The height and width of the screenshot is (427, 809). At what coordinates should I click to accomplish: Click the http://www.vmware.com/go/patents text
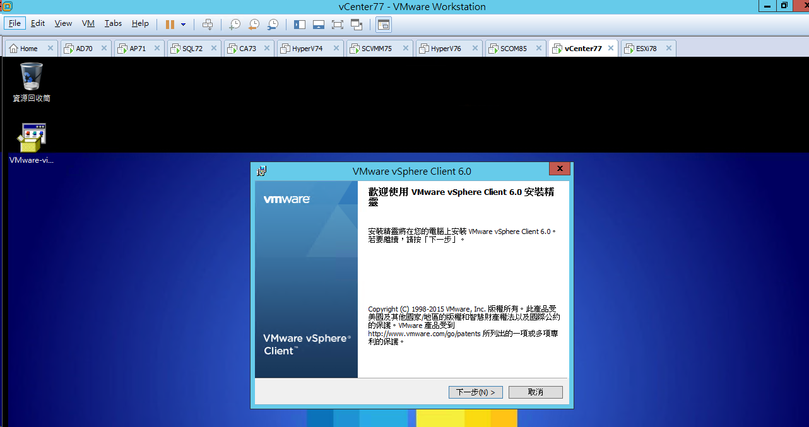(x=424, y=333)
